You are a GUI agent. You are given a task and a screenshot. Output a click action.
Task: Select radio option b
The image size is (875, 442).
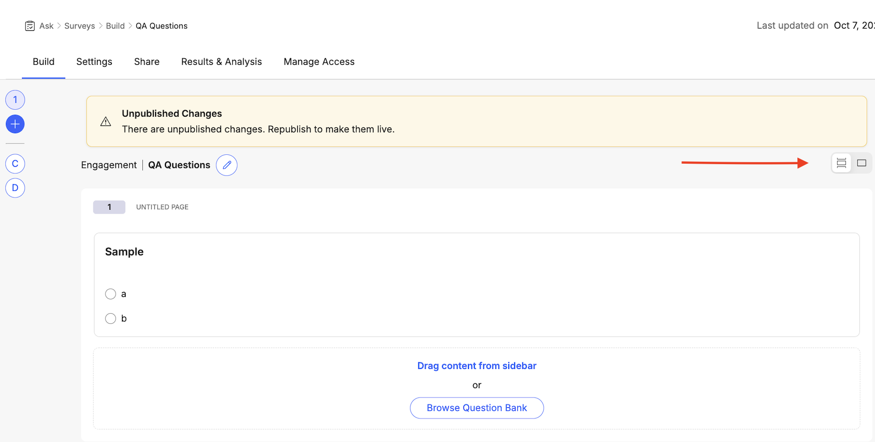(x=110, y=319)
